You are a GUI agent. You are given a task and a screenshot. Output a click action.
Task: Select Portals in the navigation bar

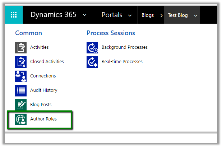(x=112, y=15)
